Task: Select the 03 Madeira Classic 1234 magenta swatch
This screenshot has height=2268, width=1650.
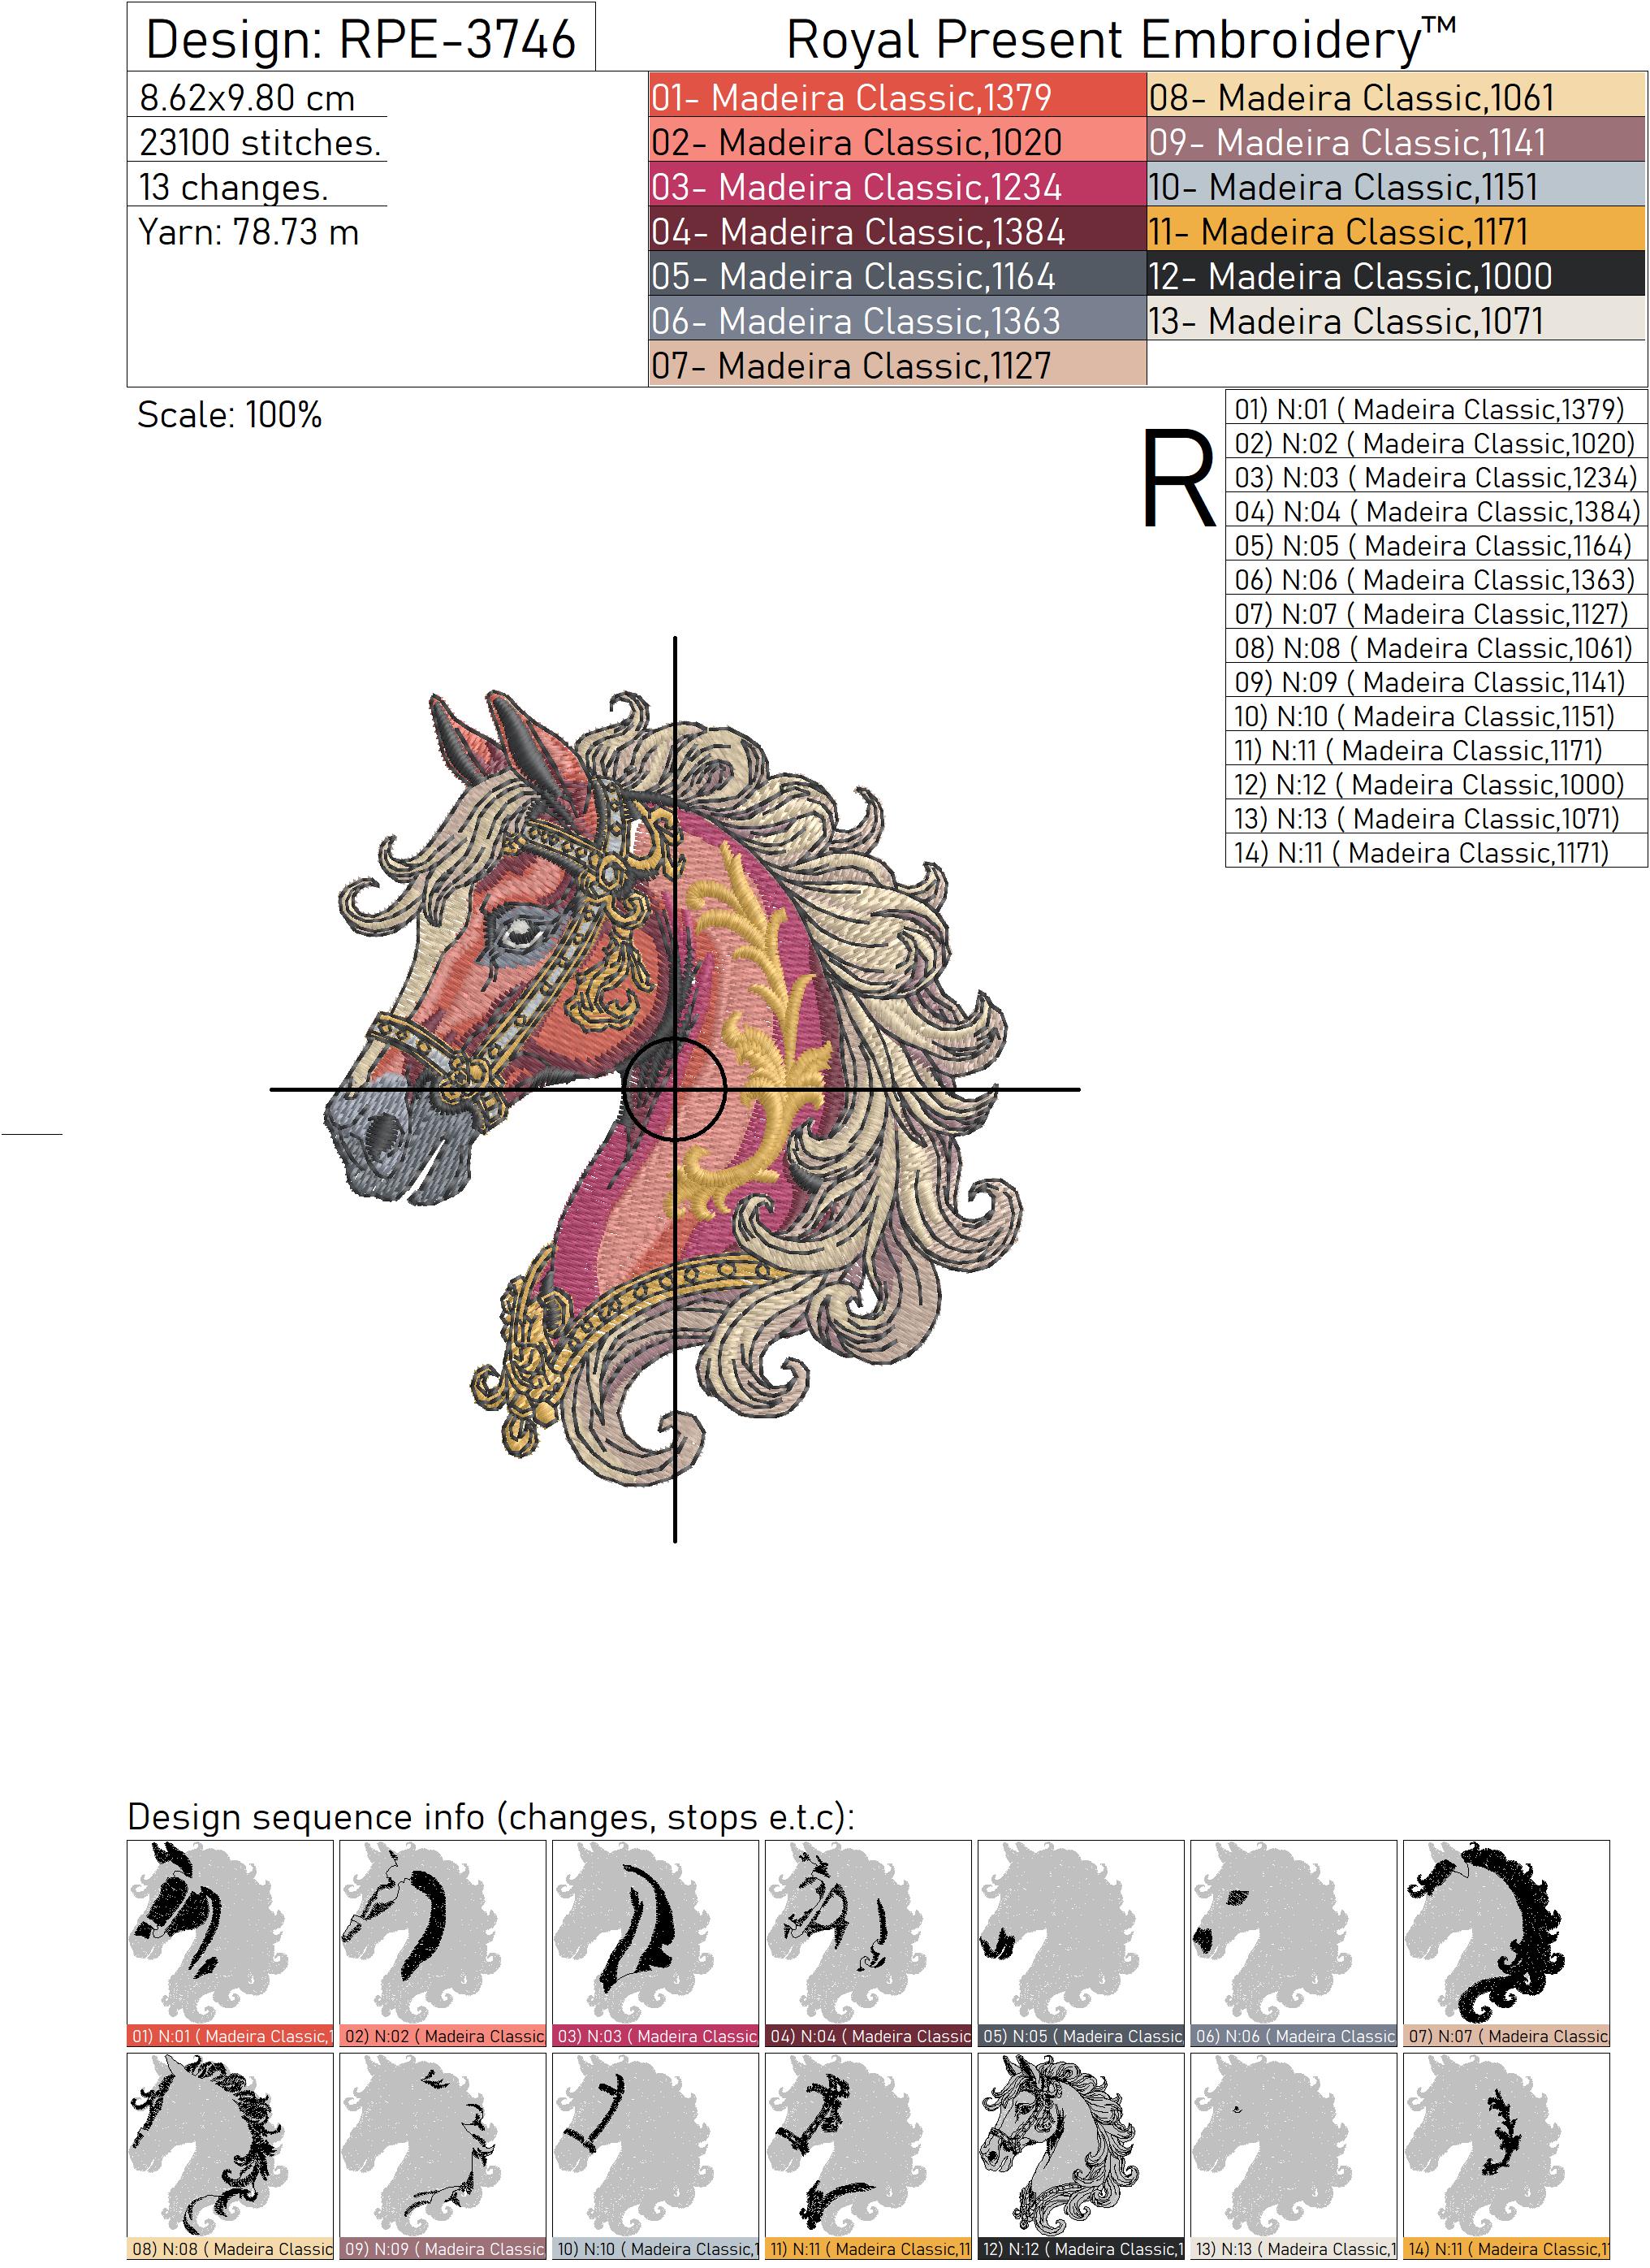Action: (896, 187)
